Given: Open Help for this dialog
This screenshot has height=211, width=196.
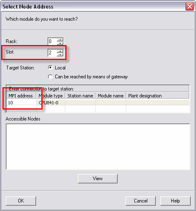Looking at the screenshot, I should click(175, 201).
